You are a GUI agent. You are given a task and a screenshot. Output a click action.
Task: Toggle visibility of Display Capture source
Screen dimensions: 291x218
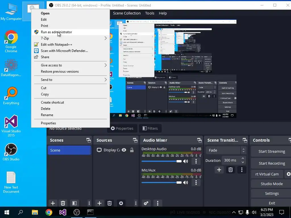click(124, 150)
